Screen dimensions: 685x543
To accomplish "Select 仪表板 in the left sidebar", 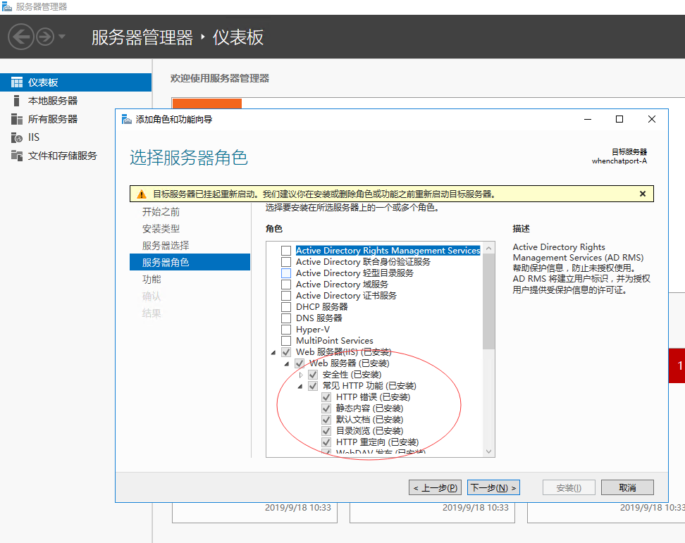I will point(76,82).
